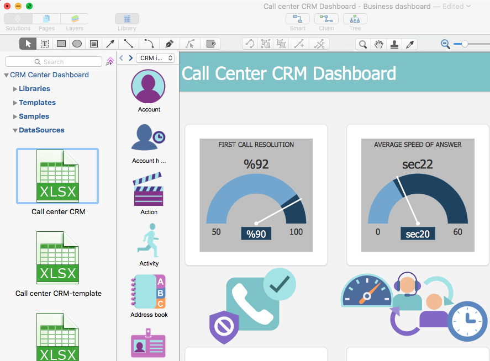This screenshot has width=490, height=361.
Task: Click the zoom slider handle
Action: coord(465,44)
